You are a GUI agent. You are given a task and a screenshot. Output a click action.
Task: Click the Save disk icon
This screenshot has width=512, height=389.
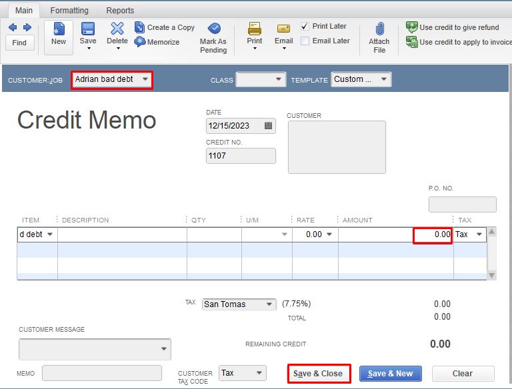[88, 29]
